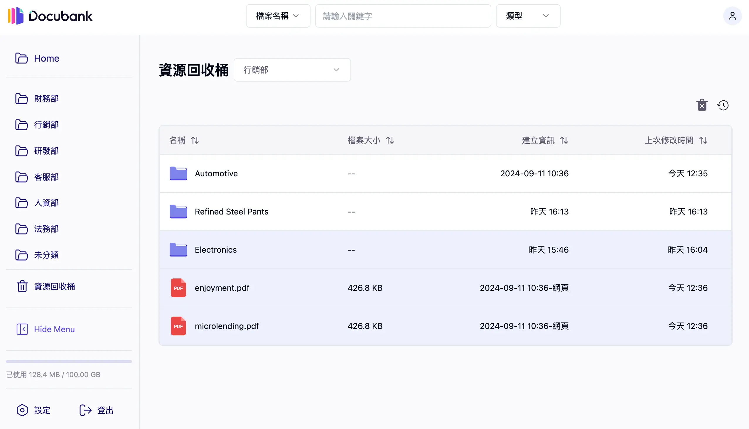The width and height of the screenshot is (749, 429).
Task: Click the restore history icon above file list
Action: [723, 105]
